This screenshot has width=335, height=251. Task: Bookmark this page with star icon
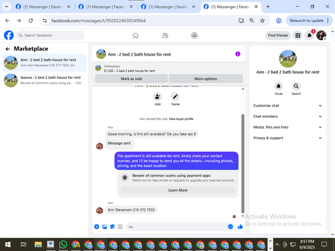262,21
